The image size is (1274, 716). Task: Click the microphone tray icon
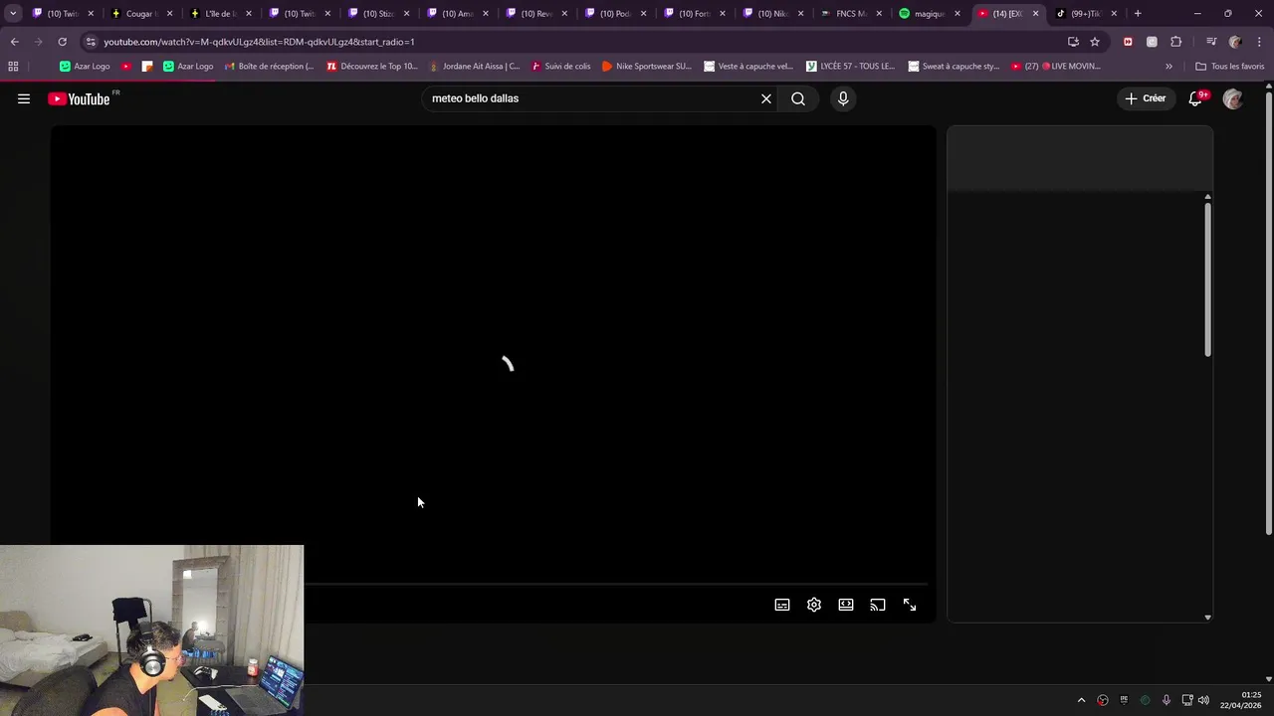point(1167,700)
